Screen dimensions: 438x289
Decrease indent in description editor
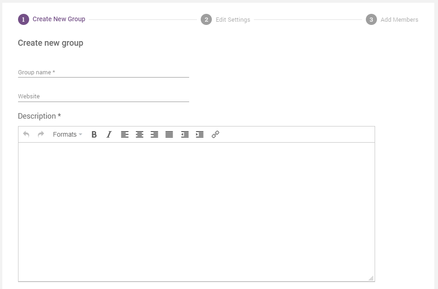pyautogui.click(x=185, y=134)
